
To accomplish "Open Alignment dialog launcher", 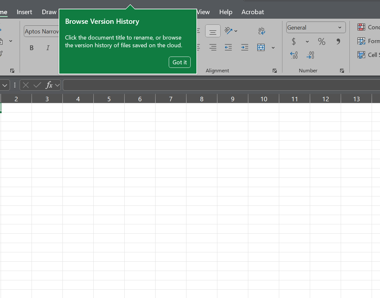I will click(275, 71).
